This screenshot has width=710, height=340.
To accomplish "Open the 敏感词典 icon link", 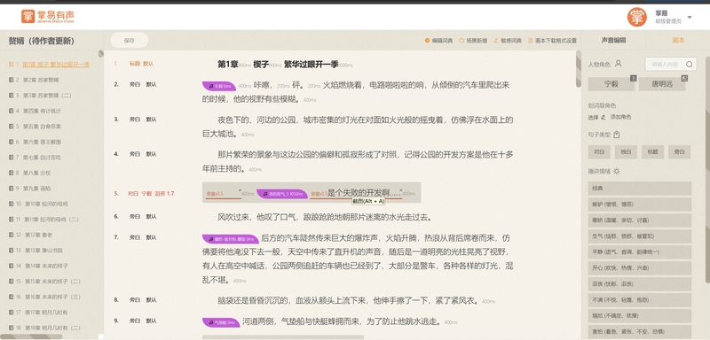I will 508,41.
